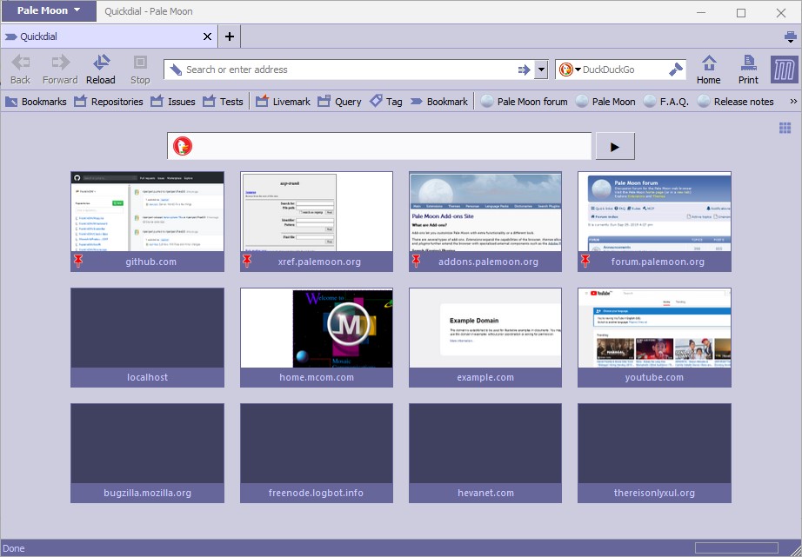Open the addons.palemoon.org thumbnail
Image resolution: width=802 pixels, height=557 pixels.
485,211
